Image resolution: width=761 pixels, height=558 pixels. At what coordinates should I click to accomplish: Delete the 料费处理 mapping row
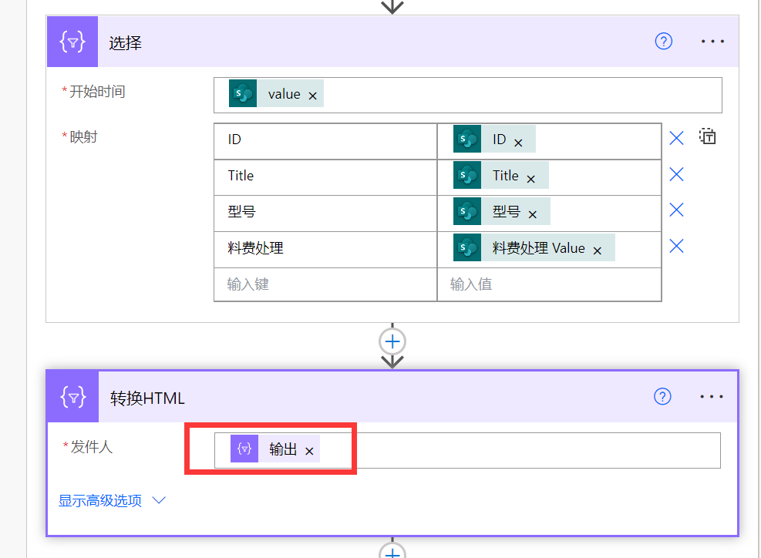[676, 246]
